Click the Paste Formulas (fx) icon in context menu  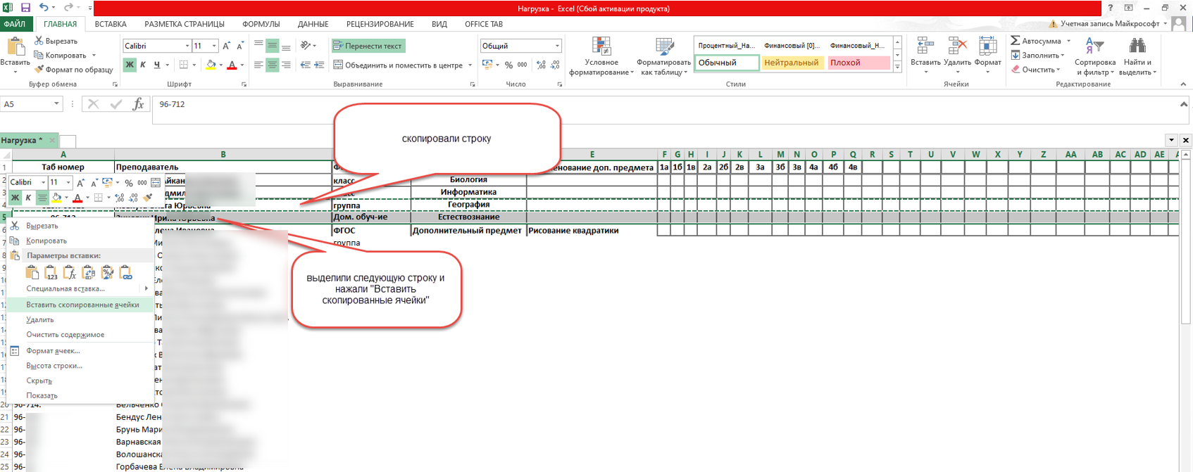tap(70, 273)
